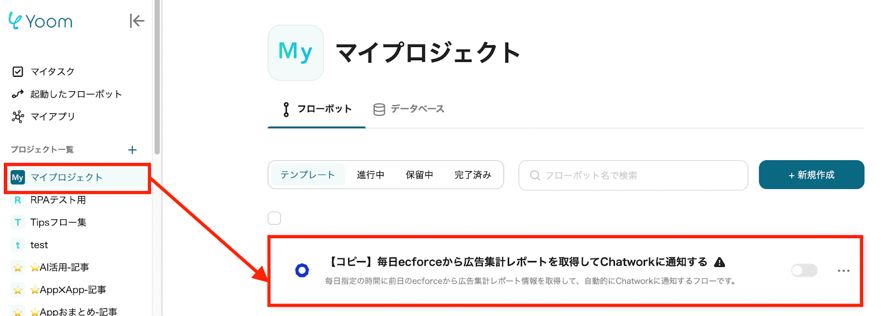Viewport: 884px width, 316px height.
Task: Select the フローボット tab
Action: [317, 109]
